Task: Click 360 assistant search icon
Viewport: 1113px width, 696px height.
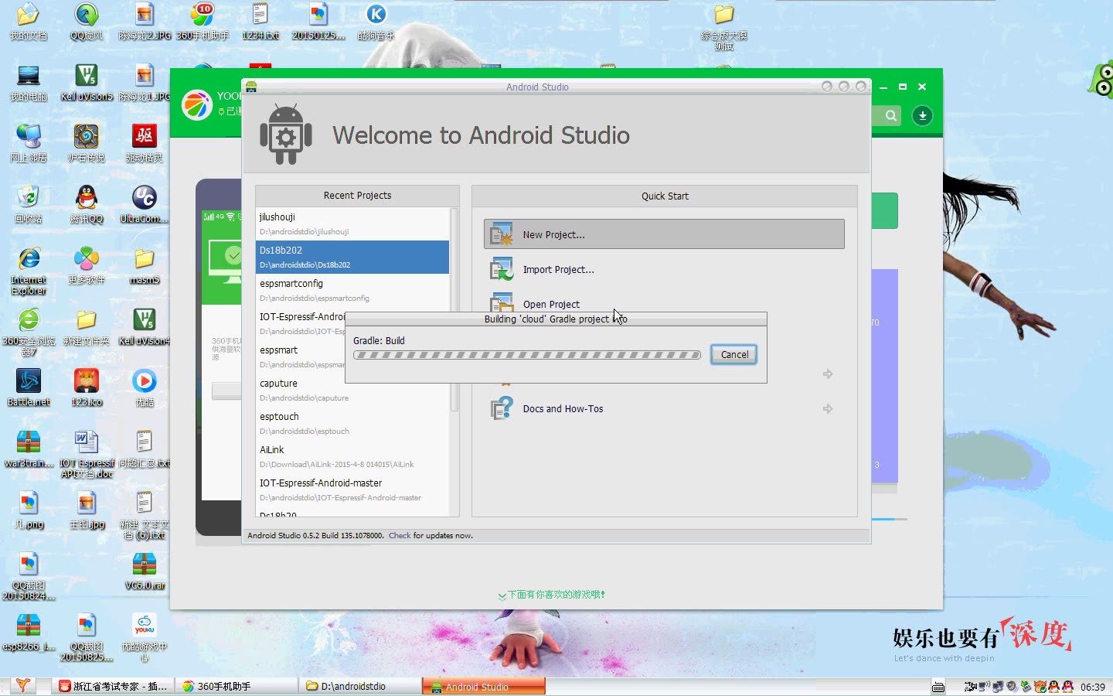Action: (x=891, y=116)
